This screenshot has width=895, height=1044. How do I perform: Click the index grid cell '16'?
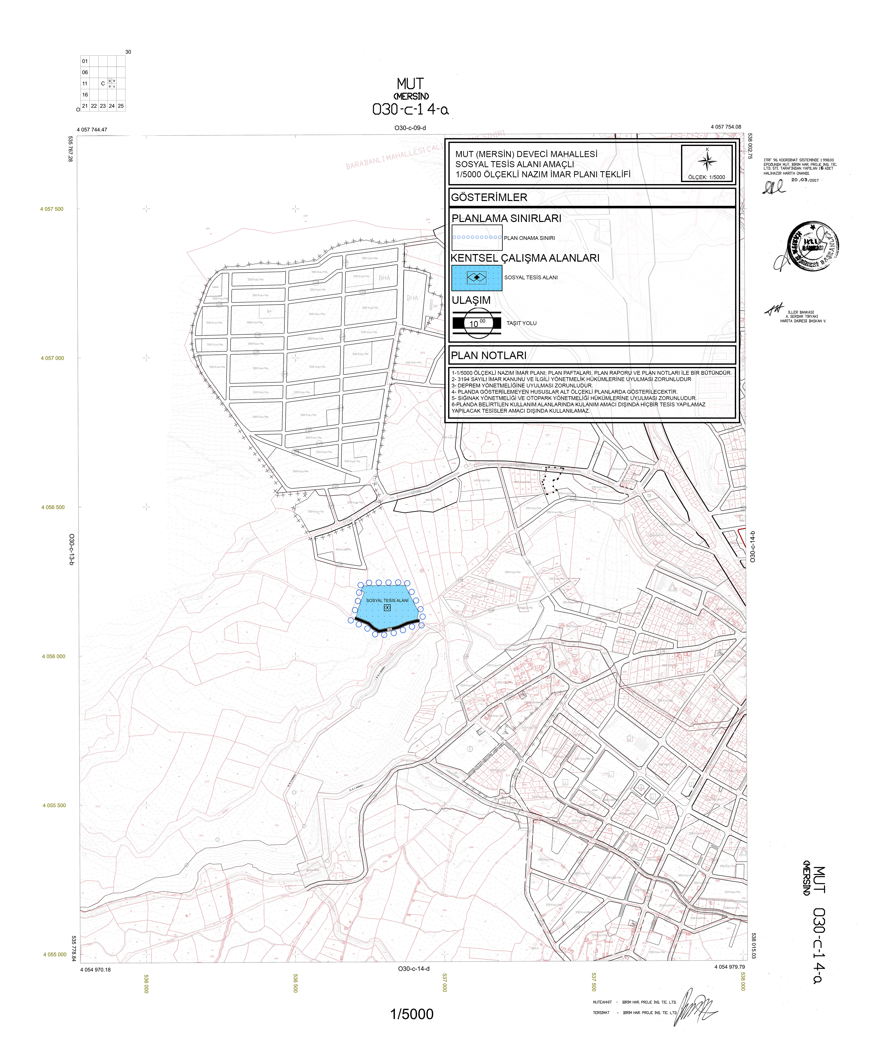(85, 95)
